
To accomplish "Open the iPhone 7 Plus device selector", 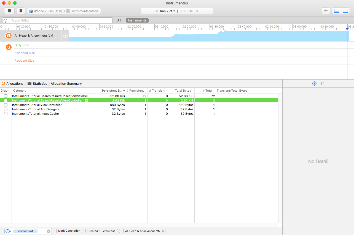I will coord(45,11).
